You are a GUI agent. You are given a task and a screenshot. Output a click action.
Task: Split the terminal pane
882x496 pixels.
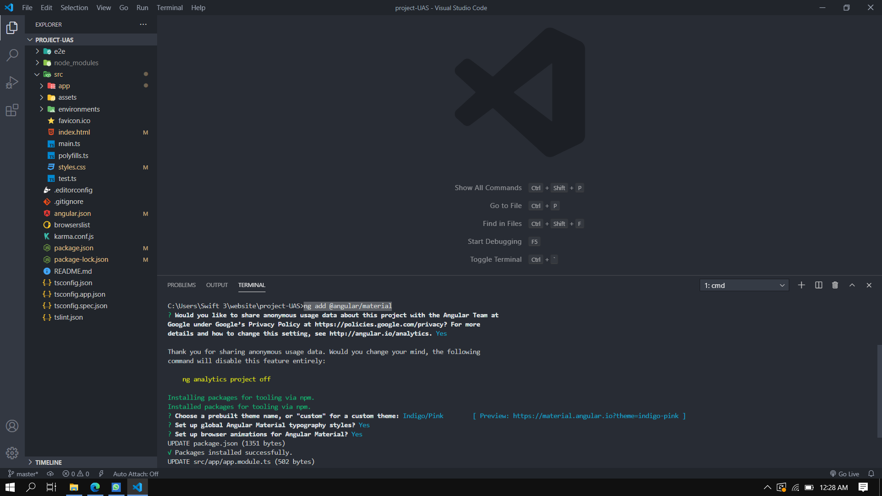(819, 285)
